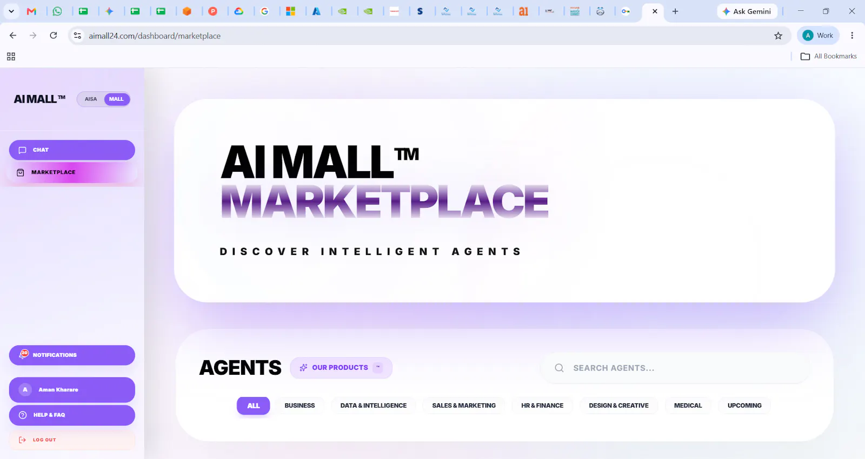This screenshot has height=459, width=865.
Task: Select the MALL toggle option
Action: pyautogui.click(x=116, y=99)
